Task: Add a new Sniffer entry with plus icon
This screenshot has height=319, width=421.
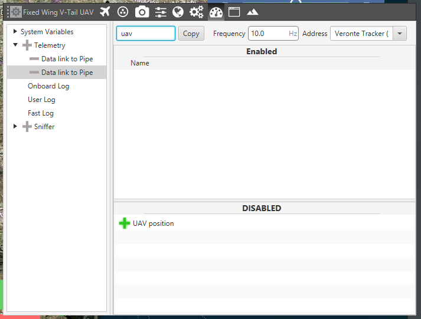Action: pos(27,127)
